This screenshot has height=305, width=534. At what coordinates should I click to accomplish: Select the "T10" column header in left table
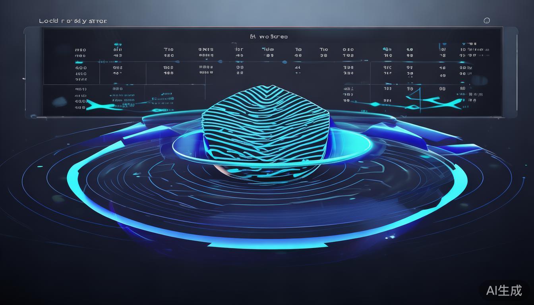[168, 50]
